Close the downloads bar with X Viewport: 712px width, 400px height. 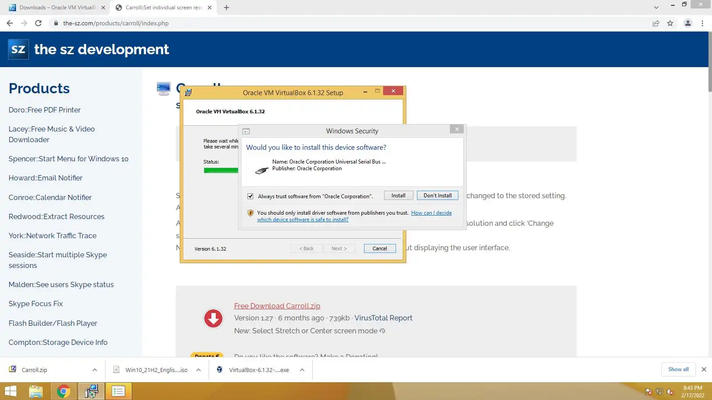pos(704,369)
